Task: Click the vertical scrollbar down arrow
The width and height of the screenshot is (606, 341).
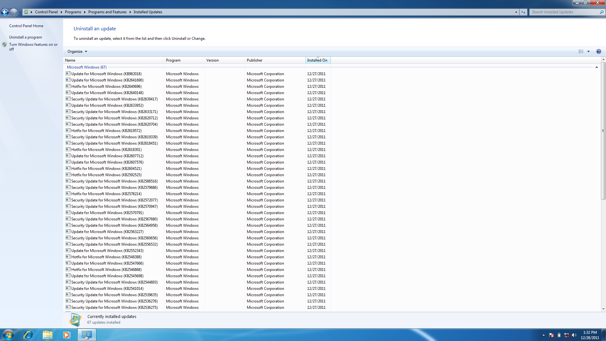Action: coord(603,309)
